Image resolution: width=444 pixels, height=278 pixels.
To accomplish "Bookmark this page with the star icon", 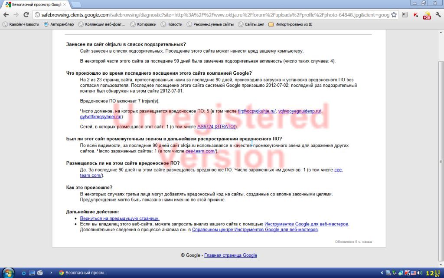I will tap(394, 15).
